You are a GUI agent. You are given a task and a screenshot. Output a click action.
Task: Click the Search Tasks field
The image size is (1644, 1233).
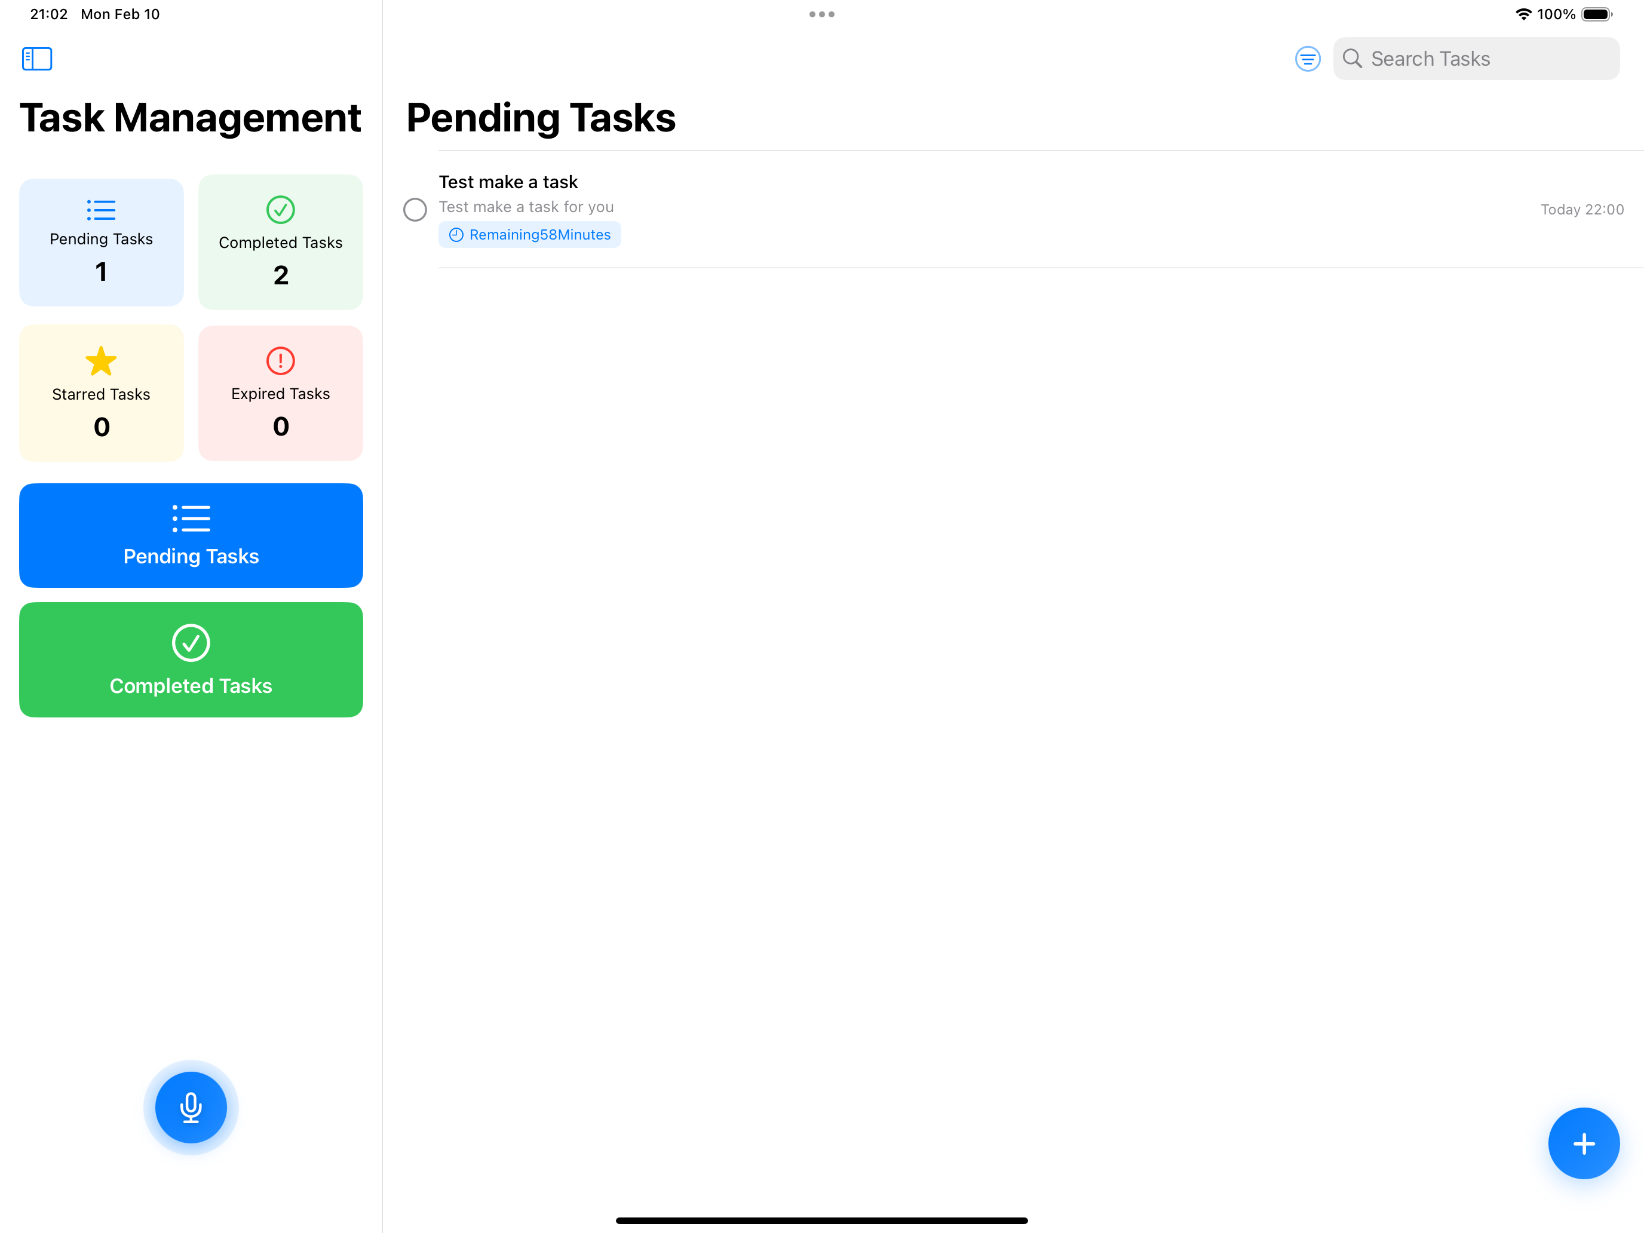pos(1476,59)
